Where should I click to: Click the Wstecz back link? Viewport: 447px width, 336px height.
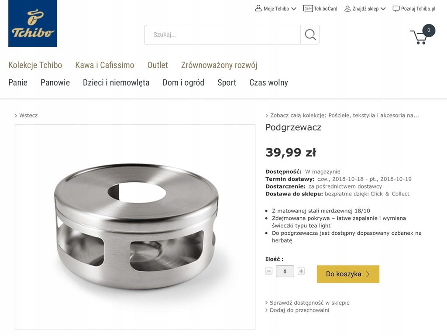click(x=26, y=116)
